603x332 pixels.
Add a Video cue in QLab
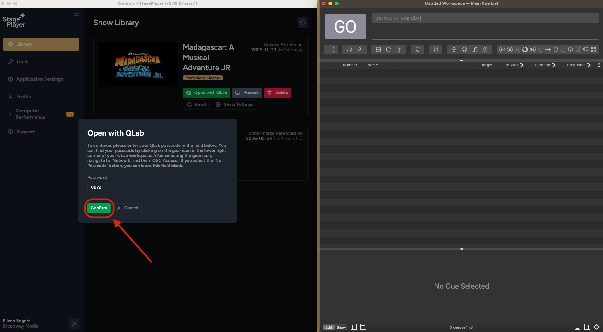(378, 50)
